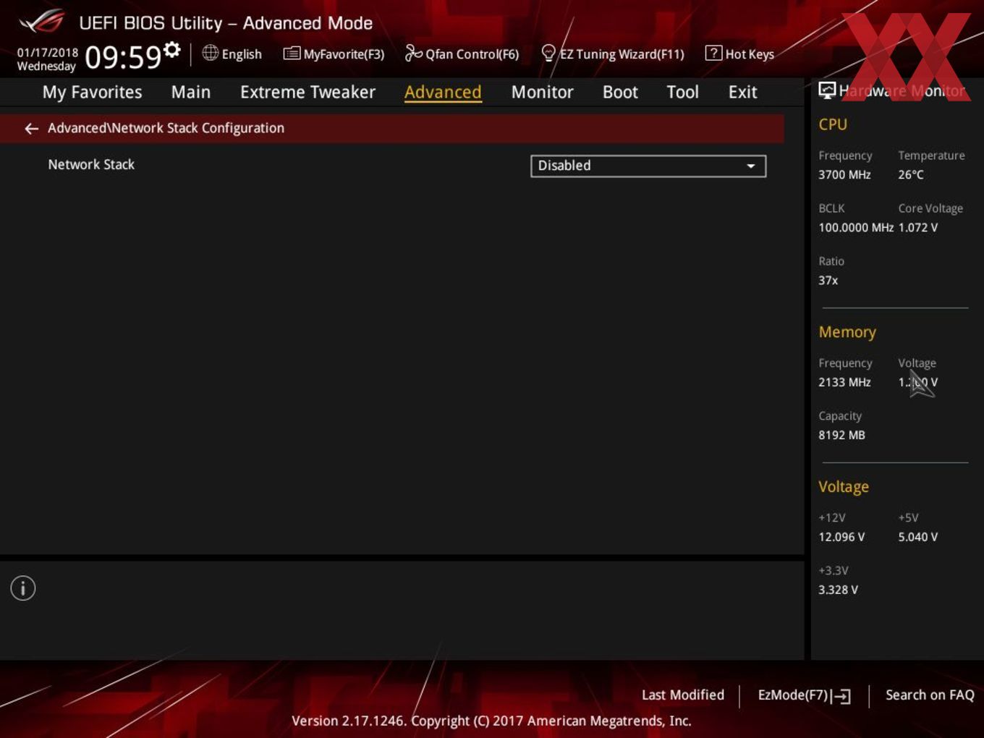This screenshot has height=738, width=984.
Task: Click the Memory section heading
Action: [x=847, y=332]
